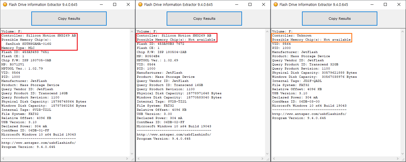Click 'Query Product ID: Transcend 32GB' line
Screen dimensions: 406x162
click(305, 64)
